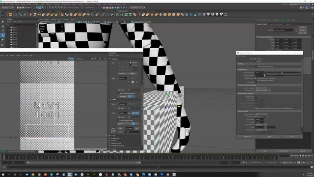Activate the Lasso select tool

tap(2, 26)
